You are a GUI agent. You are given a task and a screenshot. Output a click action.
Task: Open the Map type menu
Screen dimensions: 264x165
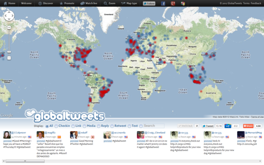click(x=129, y=3)
